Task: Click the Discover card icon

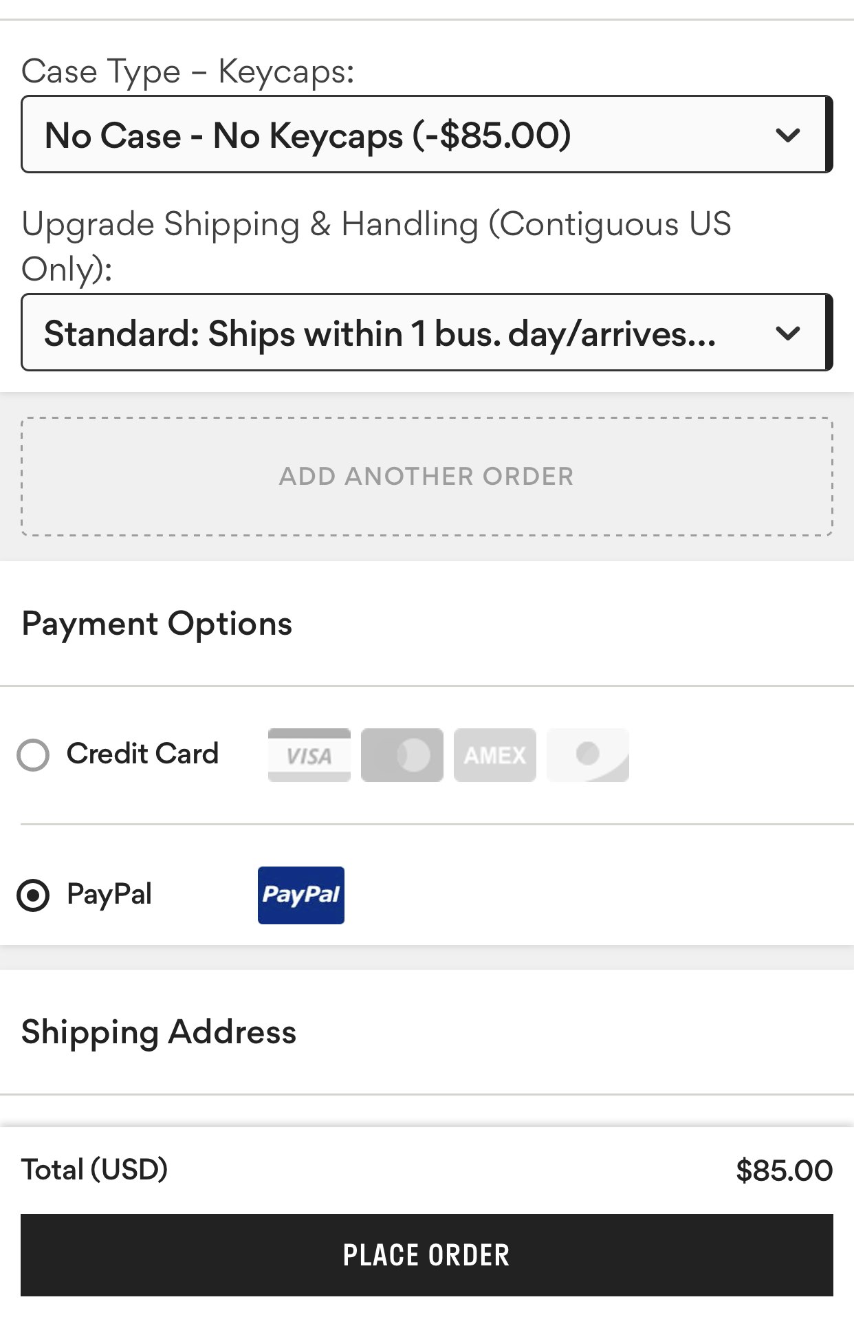Action: pyautogui.click(x=588, y=755)
